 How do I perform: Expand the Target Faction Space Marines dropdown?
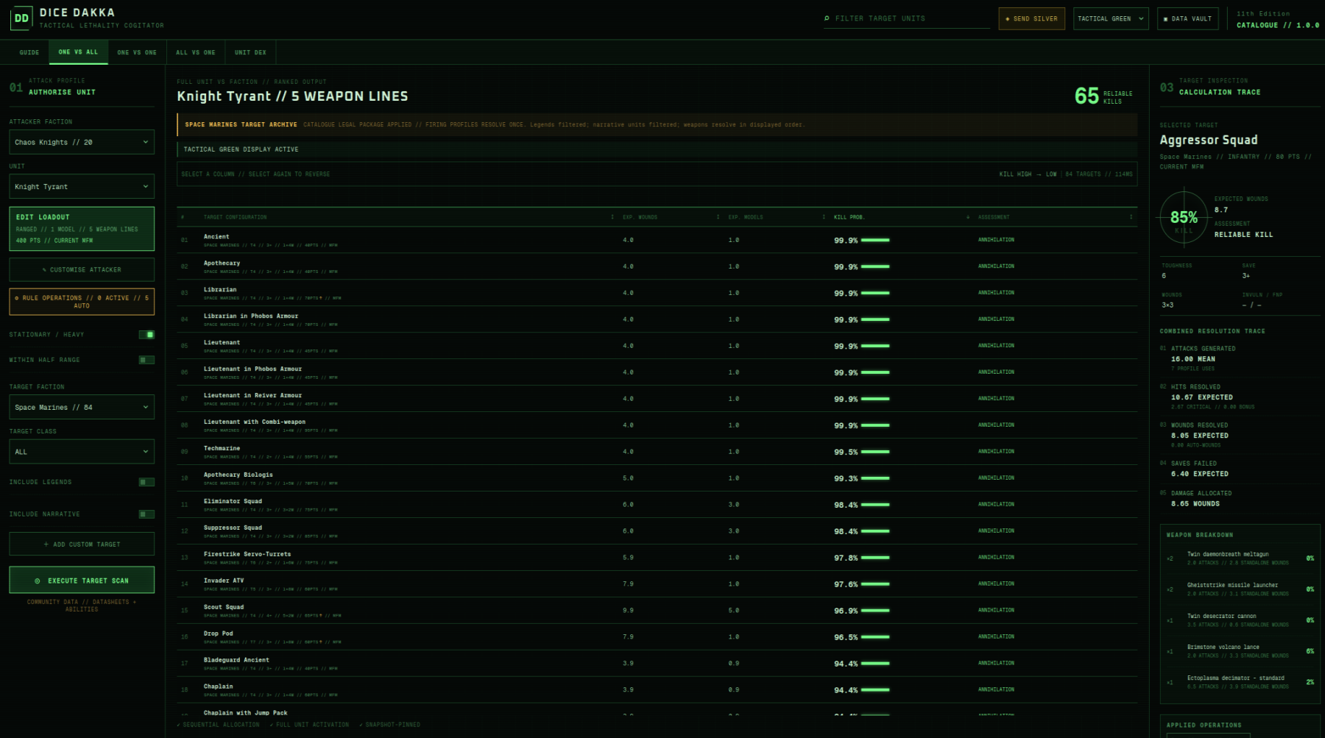(82, 407)
